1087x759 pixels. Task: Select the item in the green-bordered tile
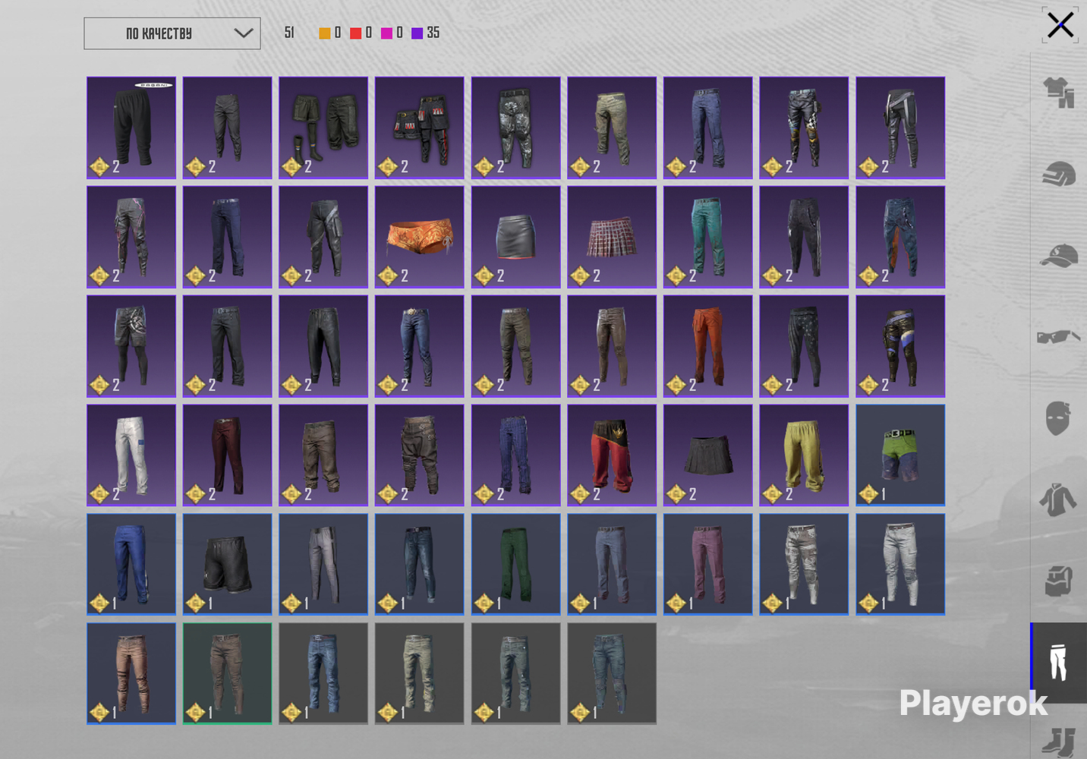tap(227, 673)
